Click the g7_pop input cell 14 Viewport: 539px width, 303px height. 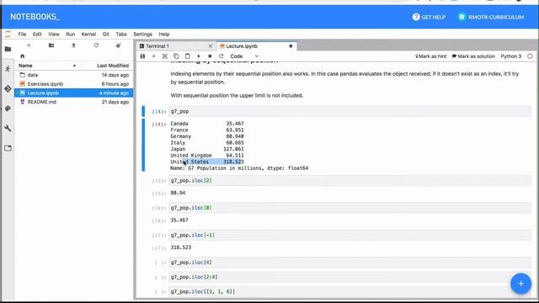350,111
